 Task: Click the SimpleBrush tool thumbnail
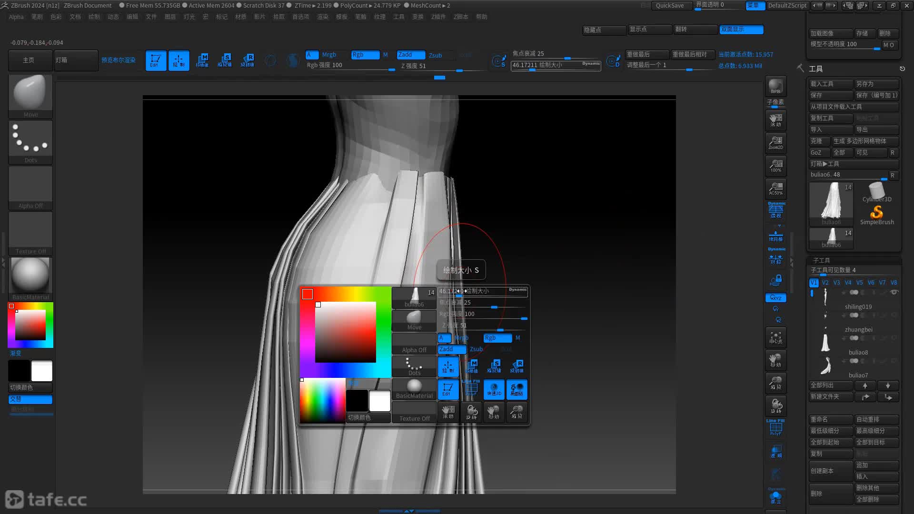click(877, 214)
